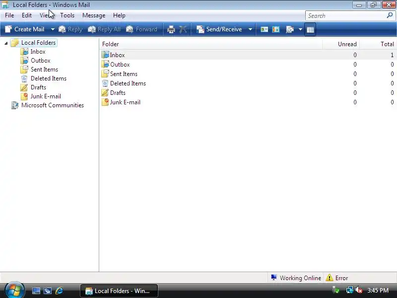Click the search magnifier icon
This screenshot has width=397, height=298.
click(x=390, y=15)
